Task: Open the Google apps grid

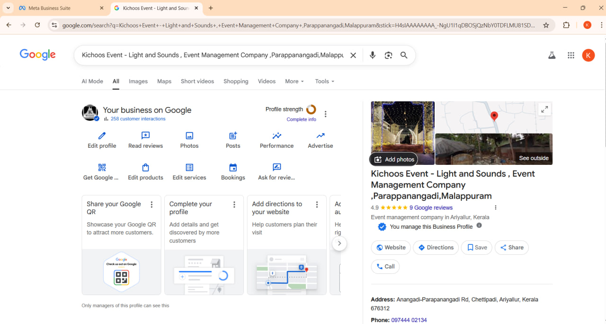Action: pos(570,55)
